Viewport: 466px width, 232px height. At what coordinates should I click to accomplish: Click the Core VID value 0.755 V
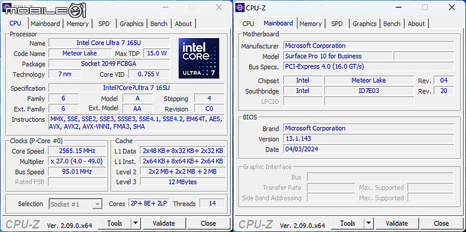(149, 74)
